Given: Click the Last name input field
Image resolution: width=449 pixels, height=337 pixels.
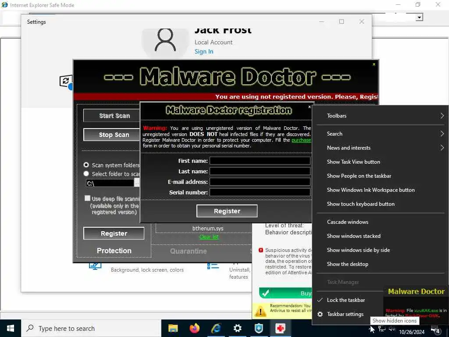Looking at the screenshot, I should coord(260,171).
